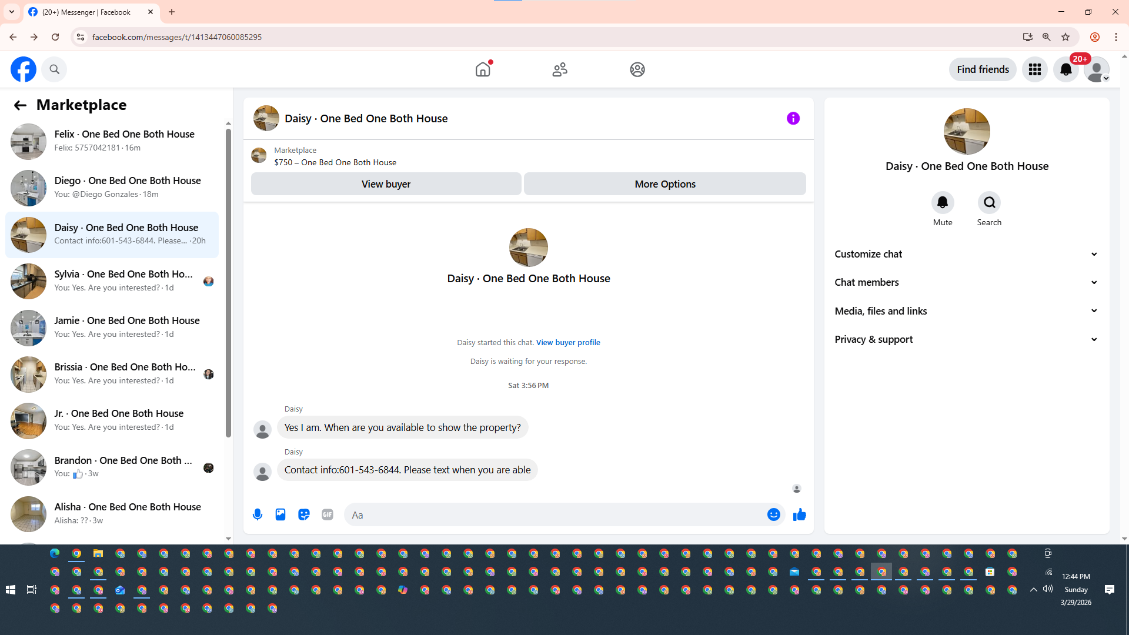Select Daisy's conversation in the list

[x=112, y=235]
